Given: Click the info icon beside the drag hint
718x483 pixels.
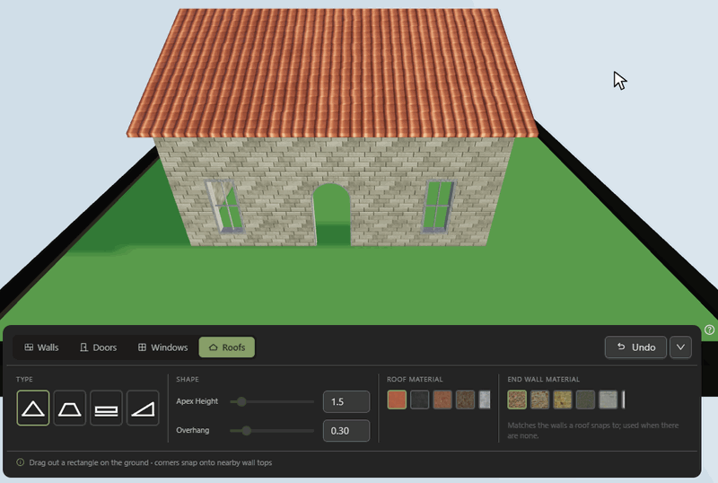Looking at the screenshot, I should 20,462.
